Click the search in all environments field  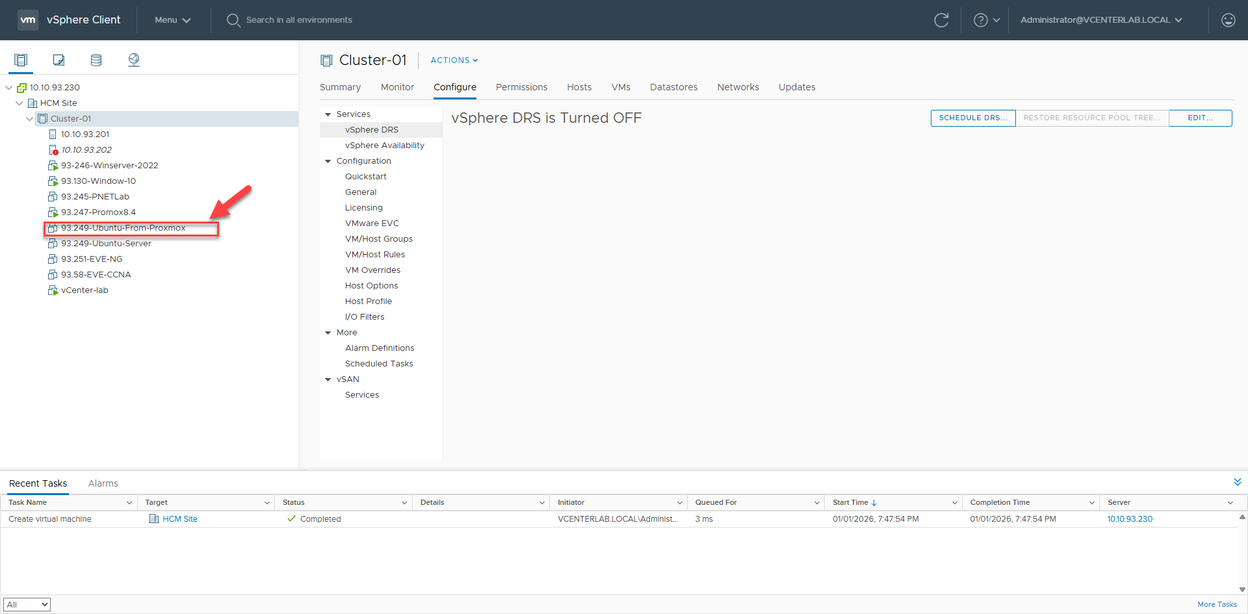click(x=299, y=20)
